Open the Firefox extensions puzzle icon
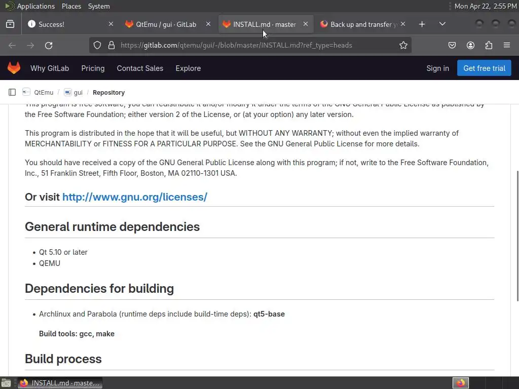 pyautogui.click(x=489, y=45)
